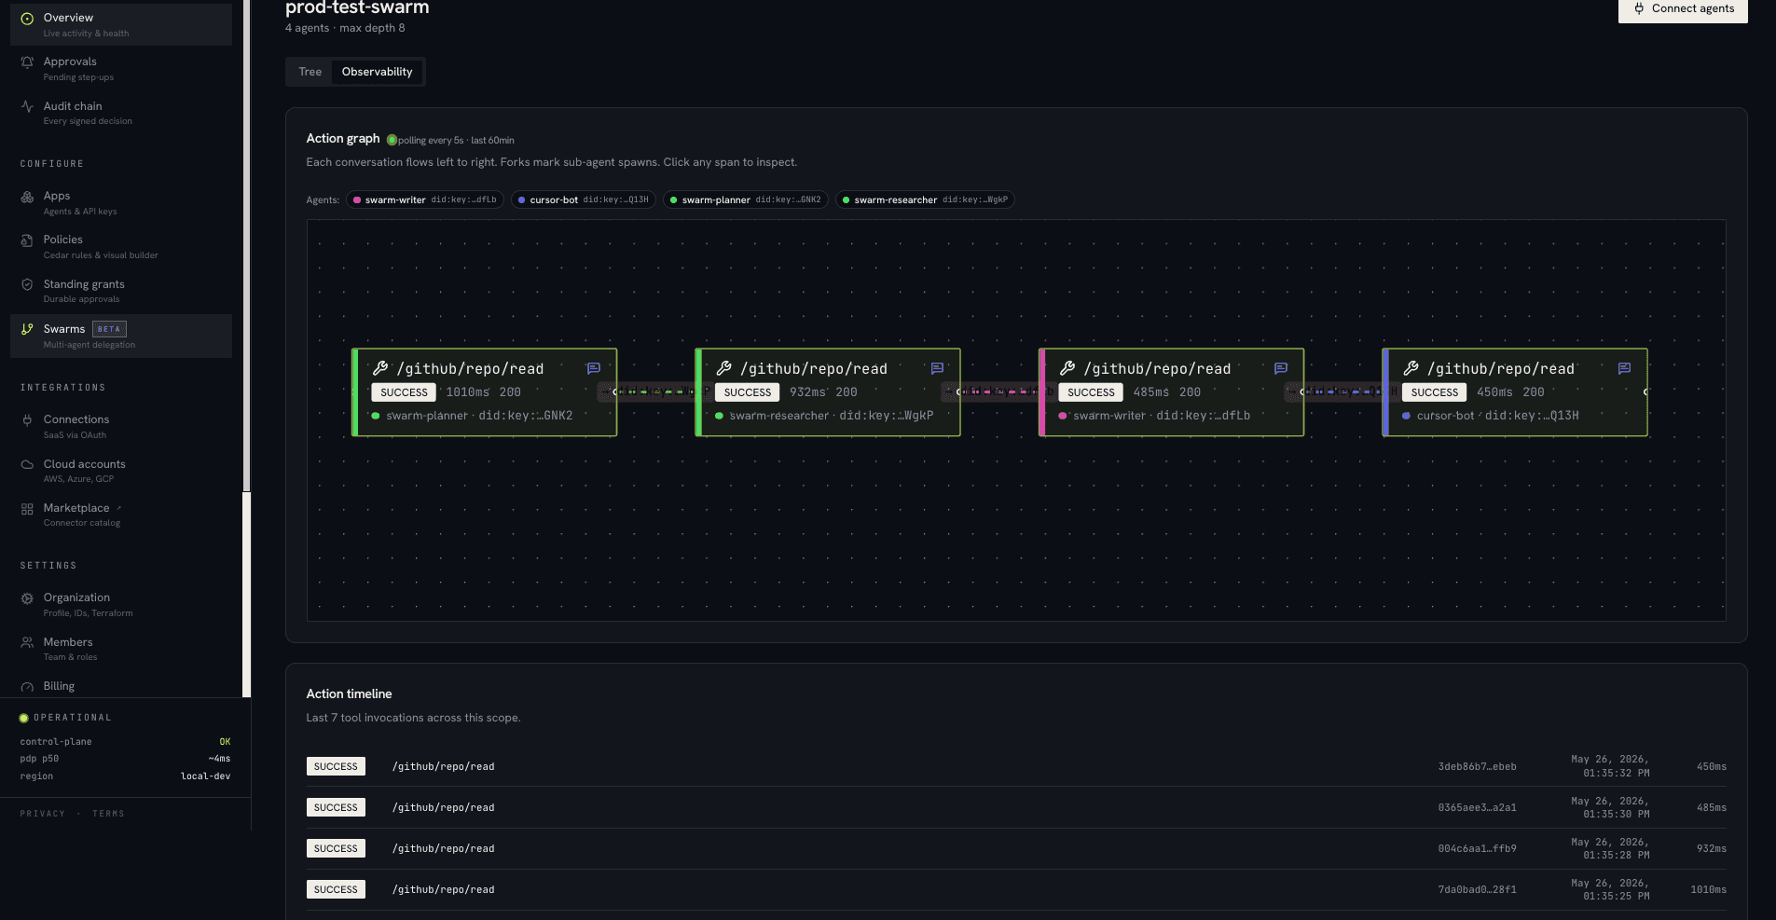The image size is (1776, 920).
Task: Open Standing grants page
Action: pos(121,291)
